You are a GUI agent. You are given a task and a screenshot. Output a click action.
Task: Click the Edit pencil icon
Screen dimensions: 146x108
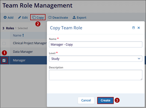(x=20, y=18)
